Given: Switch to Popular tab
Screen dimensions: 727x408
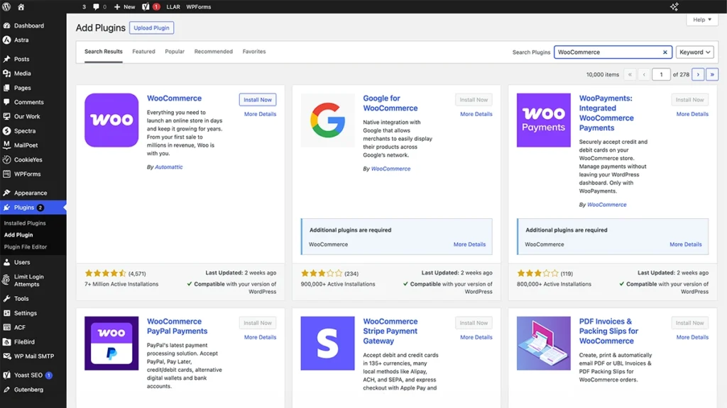Looking at the screenshot, I should (175, 51).
